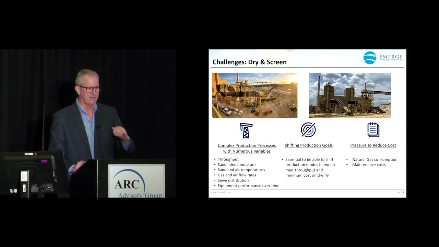Click 'Natural Gas consumption' bullet
439x247 pixels.
tap(375, 160)
